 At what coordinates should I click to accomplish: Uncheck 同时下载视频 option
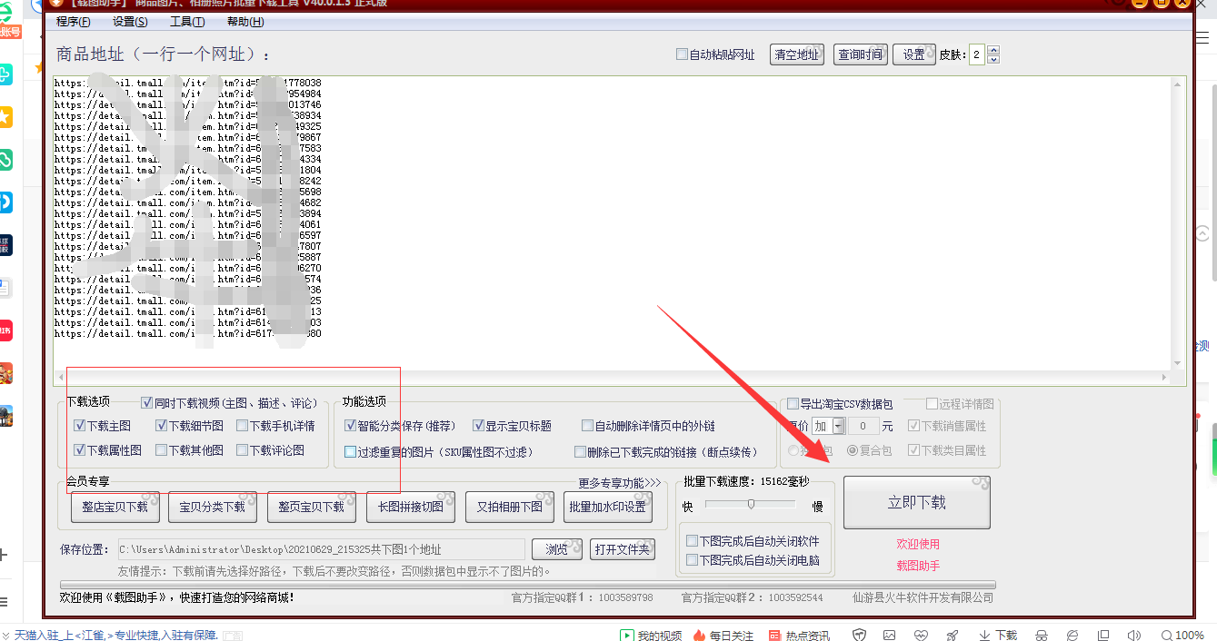(x=147, y=402)
